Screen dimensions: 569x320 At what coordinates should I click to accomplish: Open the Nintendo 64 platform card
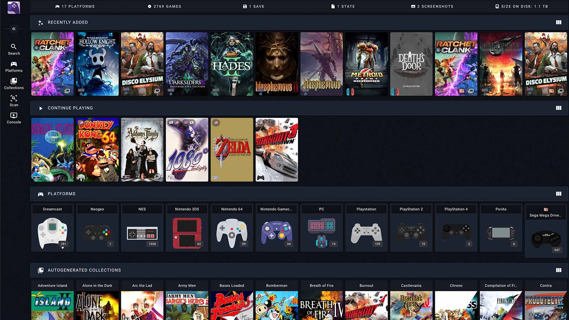[x=232, y=228]
